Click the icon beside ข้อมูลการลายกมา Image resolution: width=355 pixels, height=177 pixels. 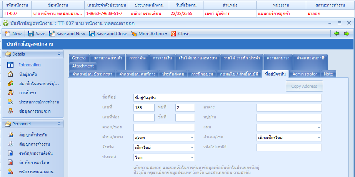[x=10, y=111]
